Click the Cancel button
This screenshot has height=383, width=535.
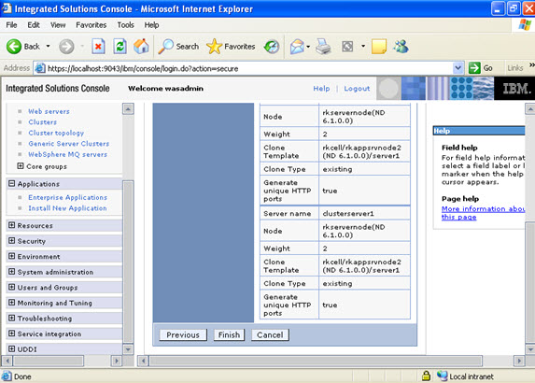270,334
